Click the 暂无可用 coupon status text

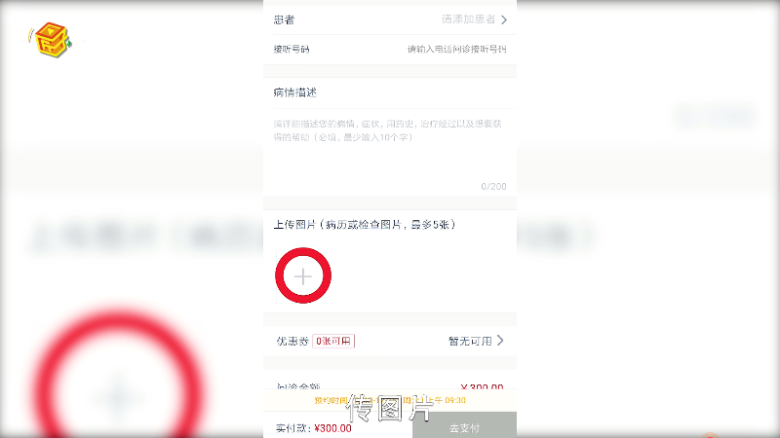pos(470,342)
